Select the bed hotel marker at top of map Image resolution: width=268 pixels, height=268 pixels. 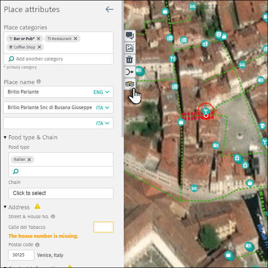[x=193, y=6]
